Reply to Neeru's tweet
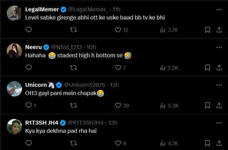 point(28,68)
